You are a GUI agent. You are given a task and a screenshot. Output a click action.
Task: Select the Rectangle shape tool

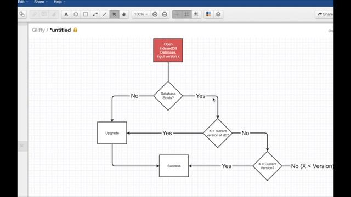(86, 14)
